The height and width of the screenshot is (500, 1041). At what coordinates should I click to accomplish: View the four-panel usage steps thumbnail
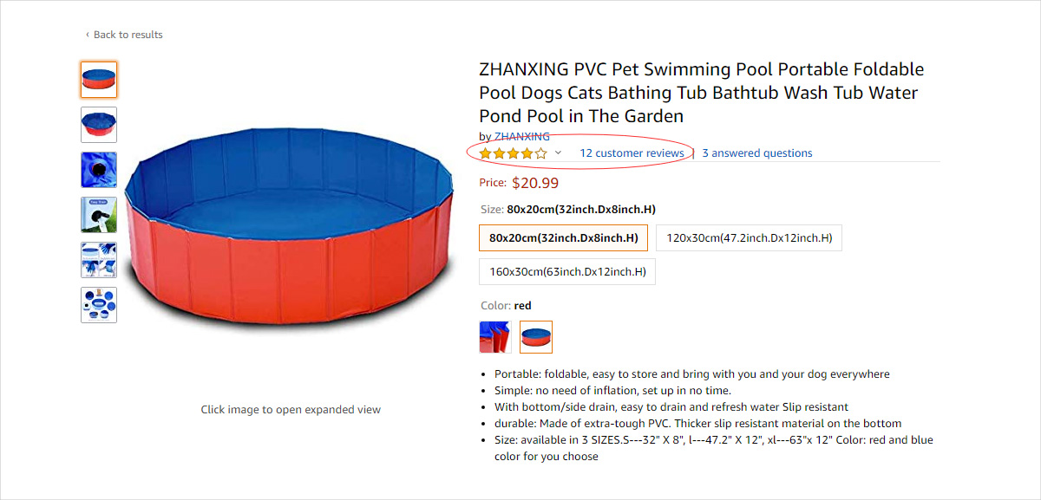click(99, 260)
